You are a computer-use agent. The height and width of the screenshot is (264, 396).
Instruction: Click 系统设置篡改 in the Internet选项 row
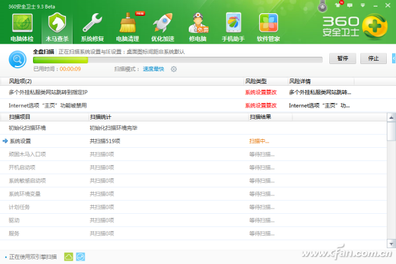(261, 106)
